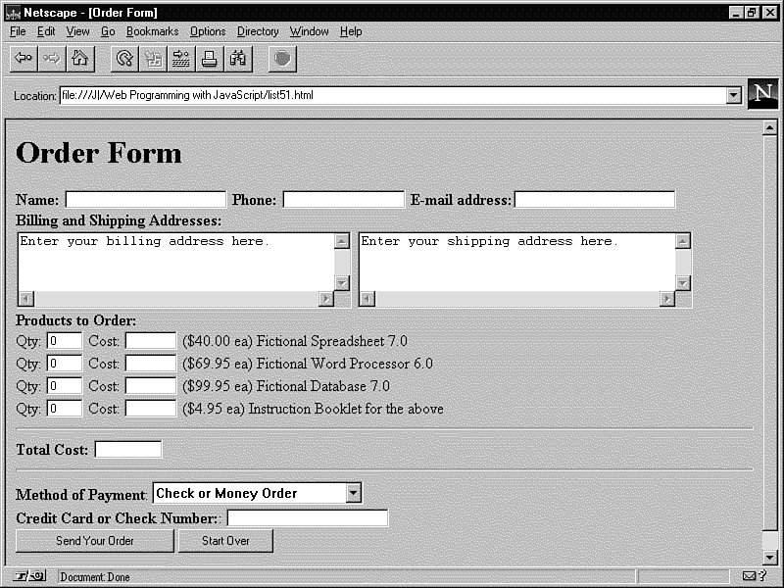
Task: Expand the Location URL history dropdown
Action: point(733,96)
